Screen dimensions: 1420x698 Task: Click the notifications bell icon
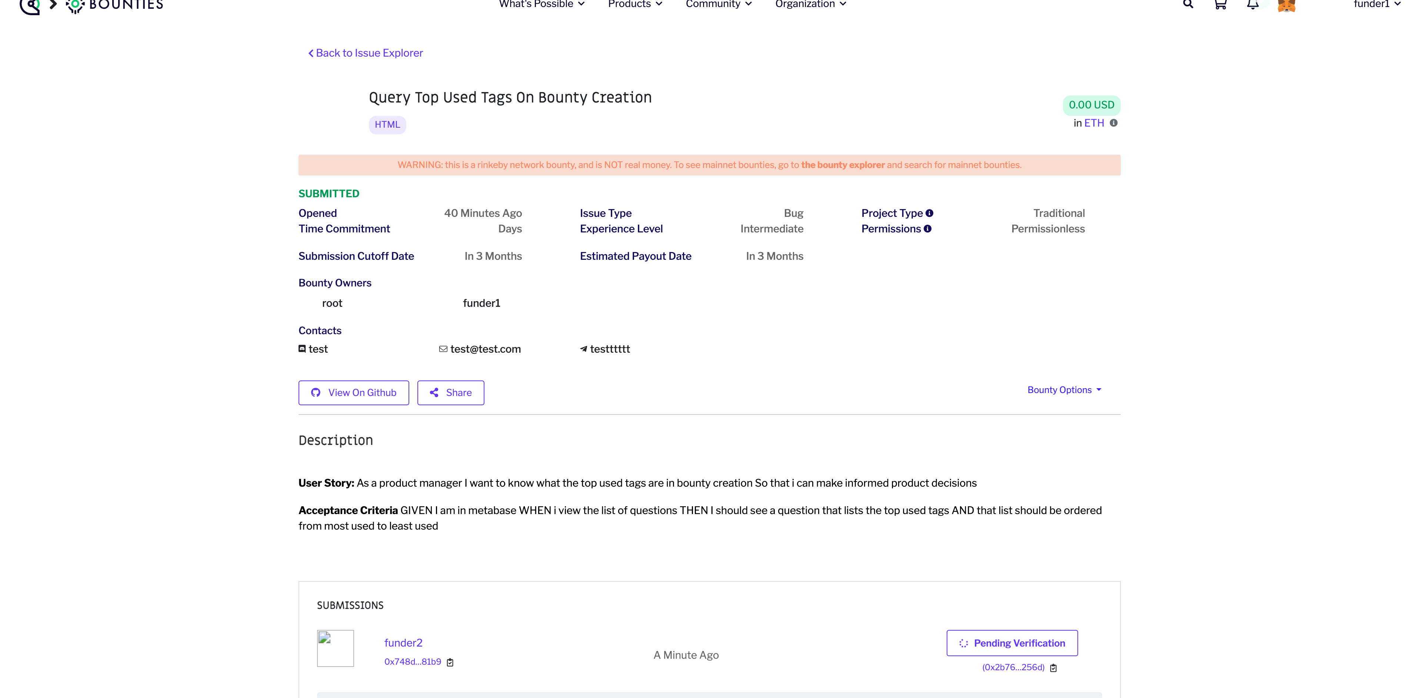(x=1253, y=4)
